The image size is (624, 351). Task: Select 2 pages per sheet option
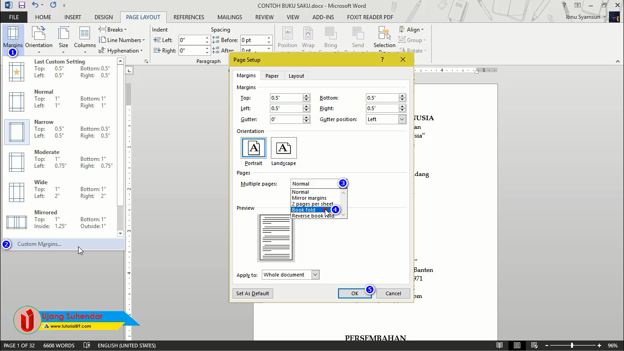pyautogui.click(x=316, y=204)
